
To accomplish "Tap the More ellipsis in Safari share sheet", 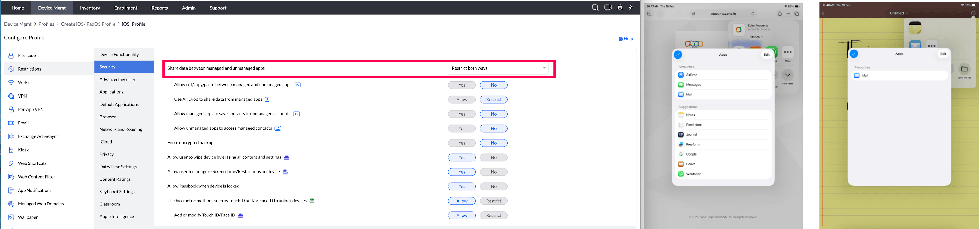I will click(787, 54).
